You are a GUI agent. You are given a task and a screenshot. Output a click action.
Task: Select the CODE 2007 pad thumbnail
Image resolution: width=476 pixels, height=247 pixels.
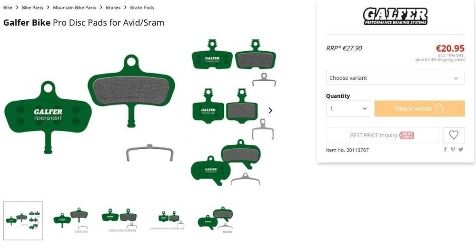[x=71, y=220]
